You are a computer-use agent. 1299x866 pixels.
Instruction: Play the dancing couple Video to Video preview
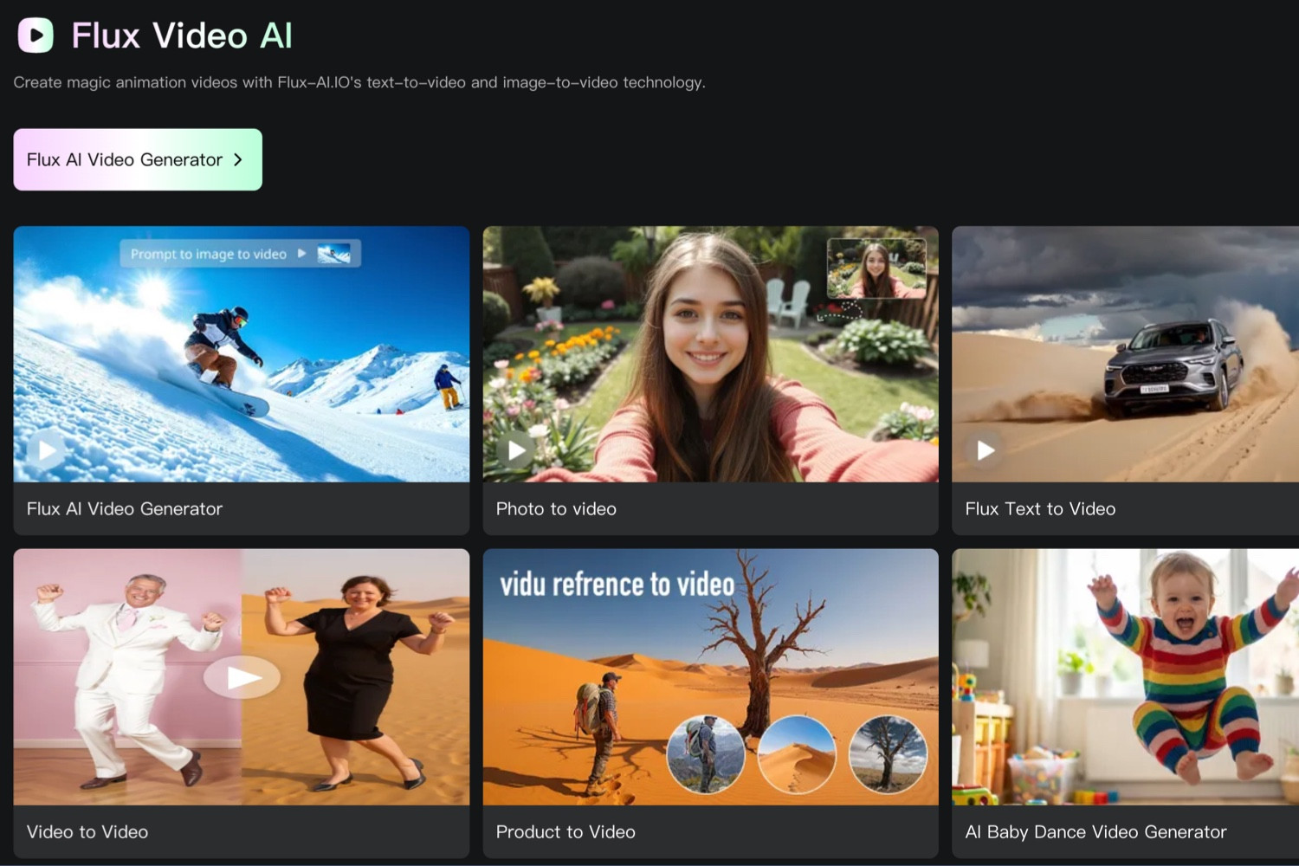pos(242,677)
